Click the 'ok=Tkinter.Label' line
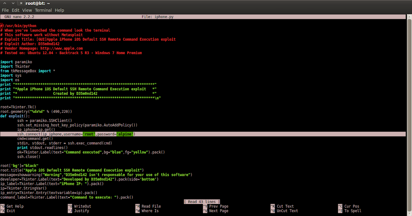The height and width of the screenshot is (216, 412). point(91,152)
